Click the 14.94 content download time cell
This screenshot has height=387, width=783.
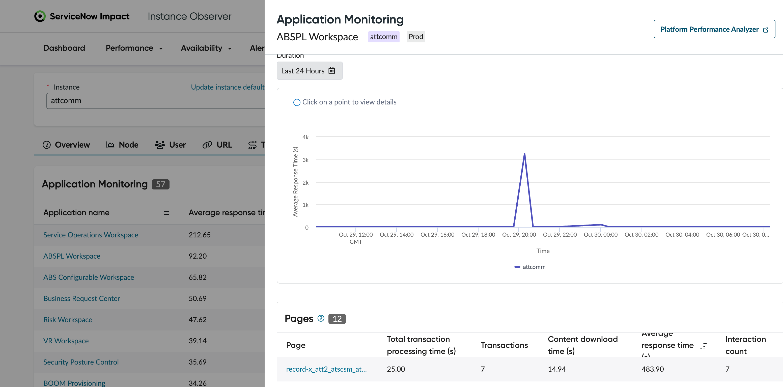(556, 369)
